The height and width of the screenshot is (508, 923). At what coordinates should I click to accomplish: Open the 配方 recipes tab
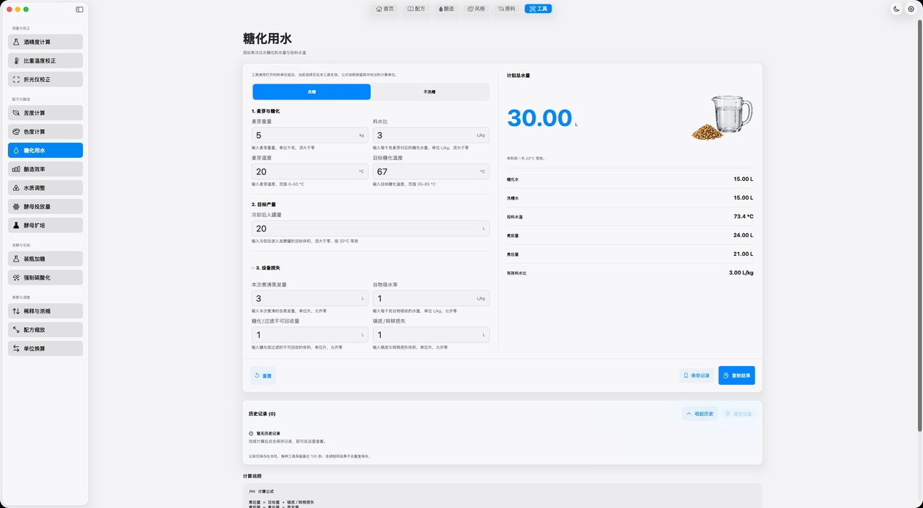416,9
